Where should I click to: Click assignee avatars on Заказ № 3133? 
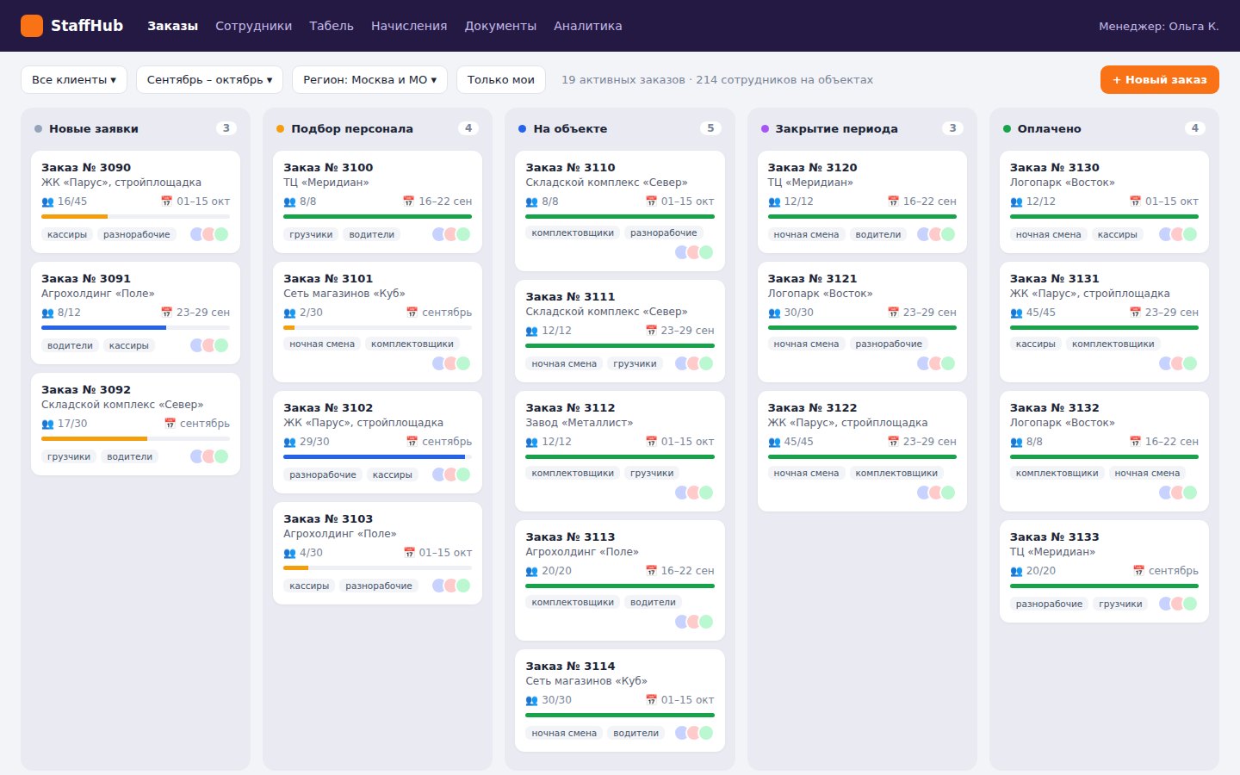(x=1178, y=604)
